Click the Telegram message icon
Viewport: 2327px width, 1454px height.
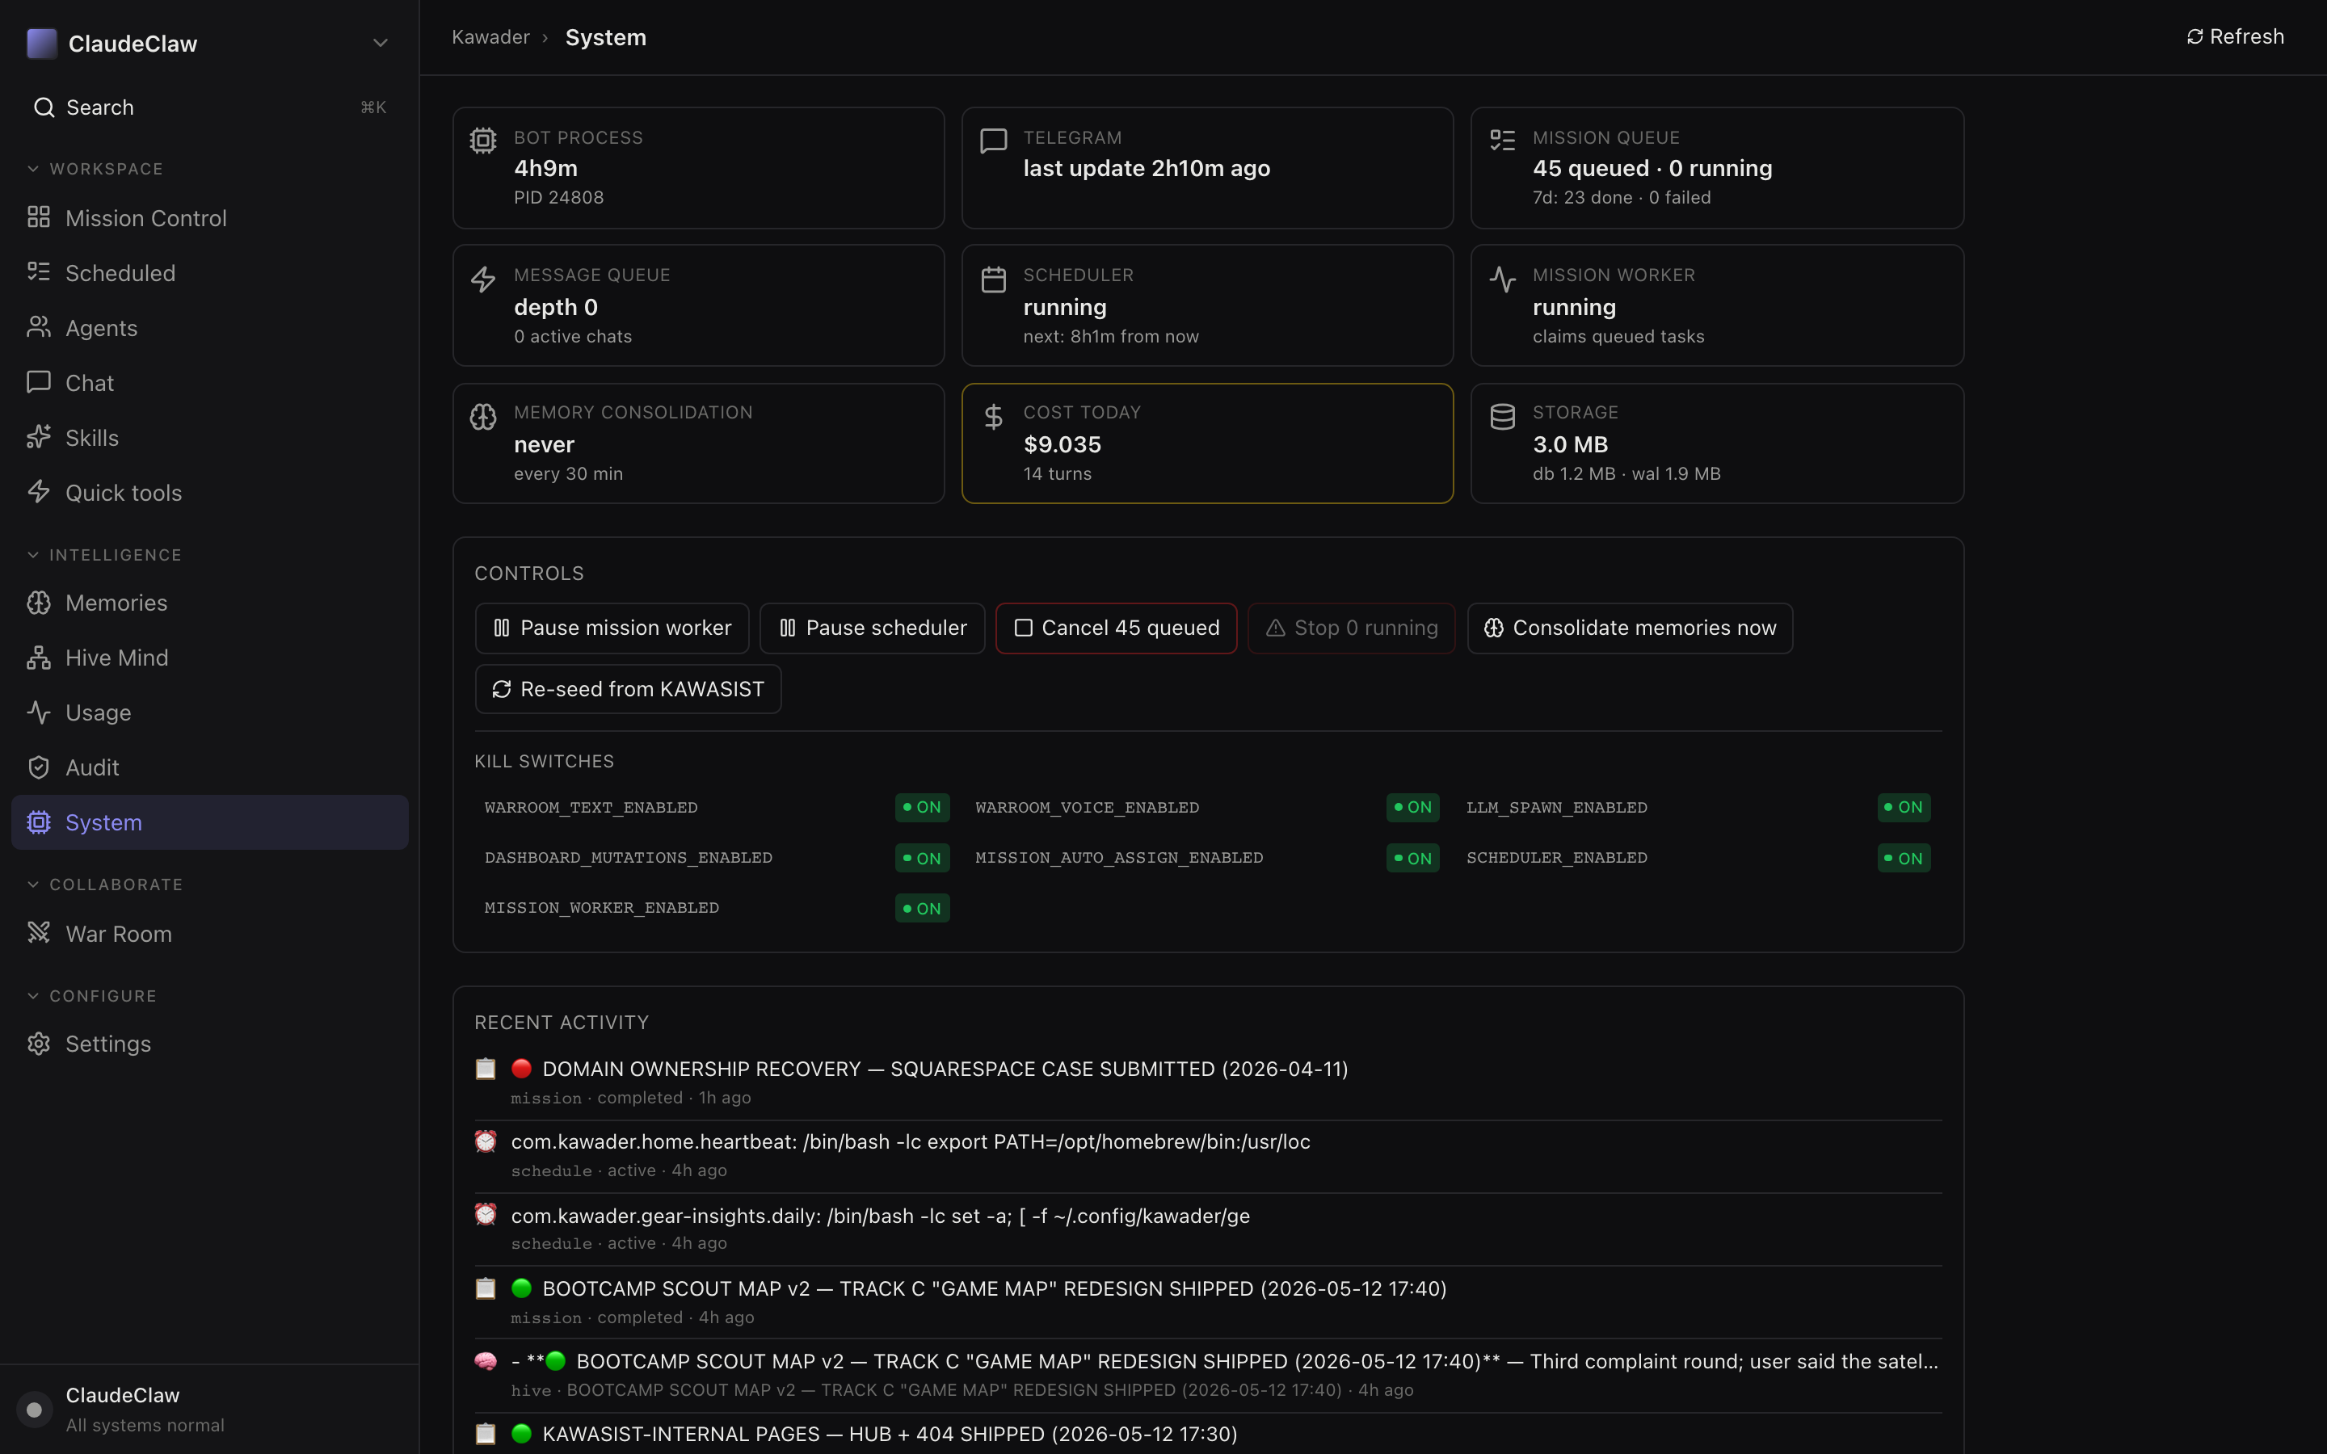[993, 141]
